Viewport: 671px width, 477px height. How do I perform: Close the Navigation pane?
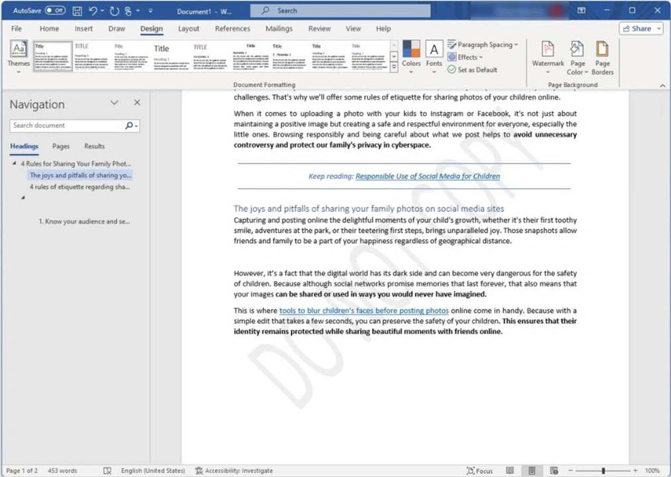pos(137,103)
